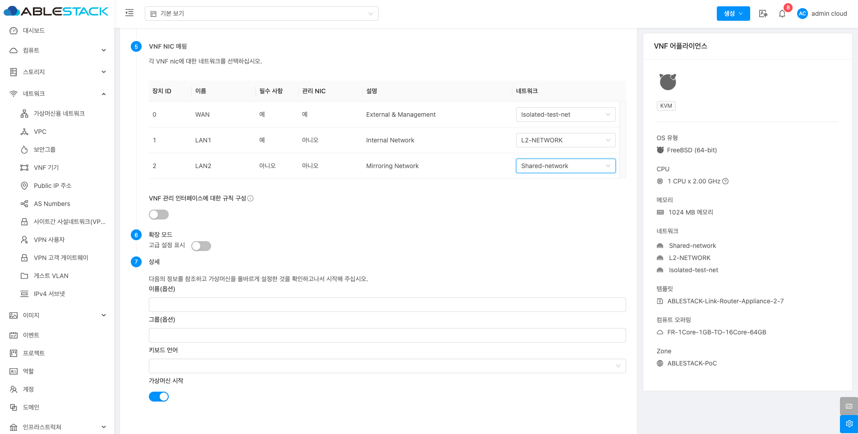Click the info icon beside VNF rule configuration
This screenshot has height=434, width=858.
coord(250,198)
